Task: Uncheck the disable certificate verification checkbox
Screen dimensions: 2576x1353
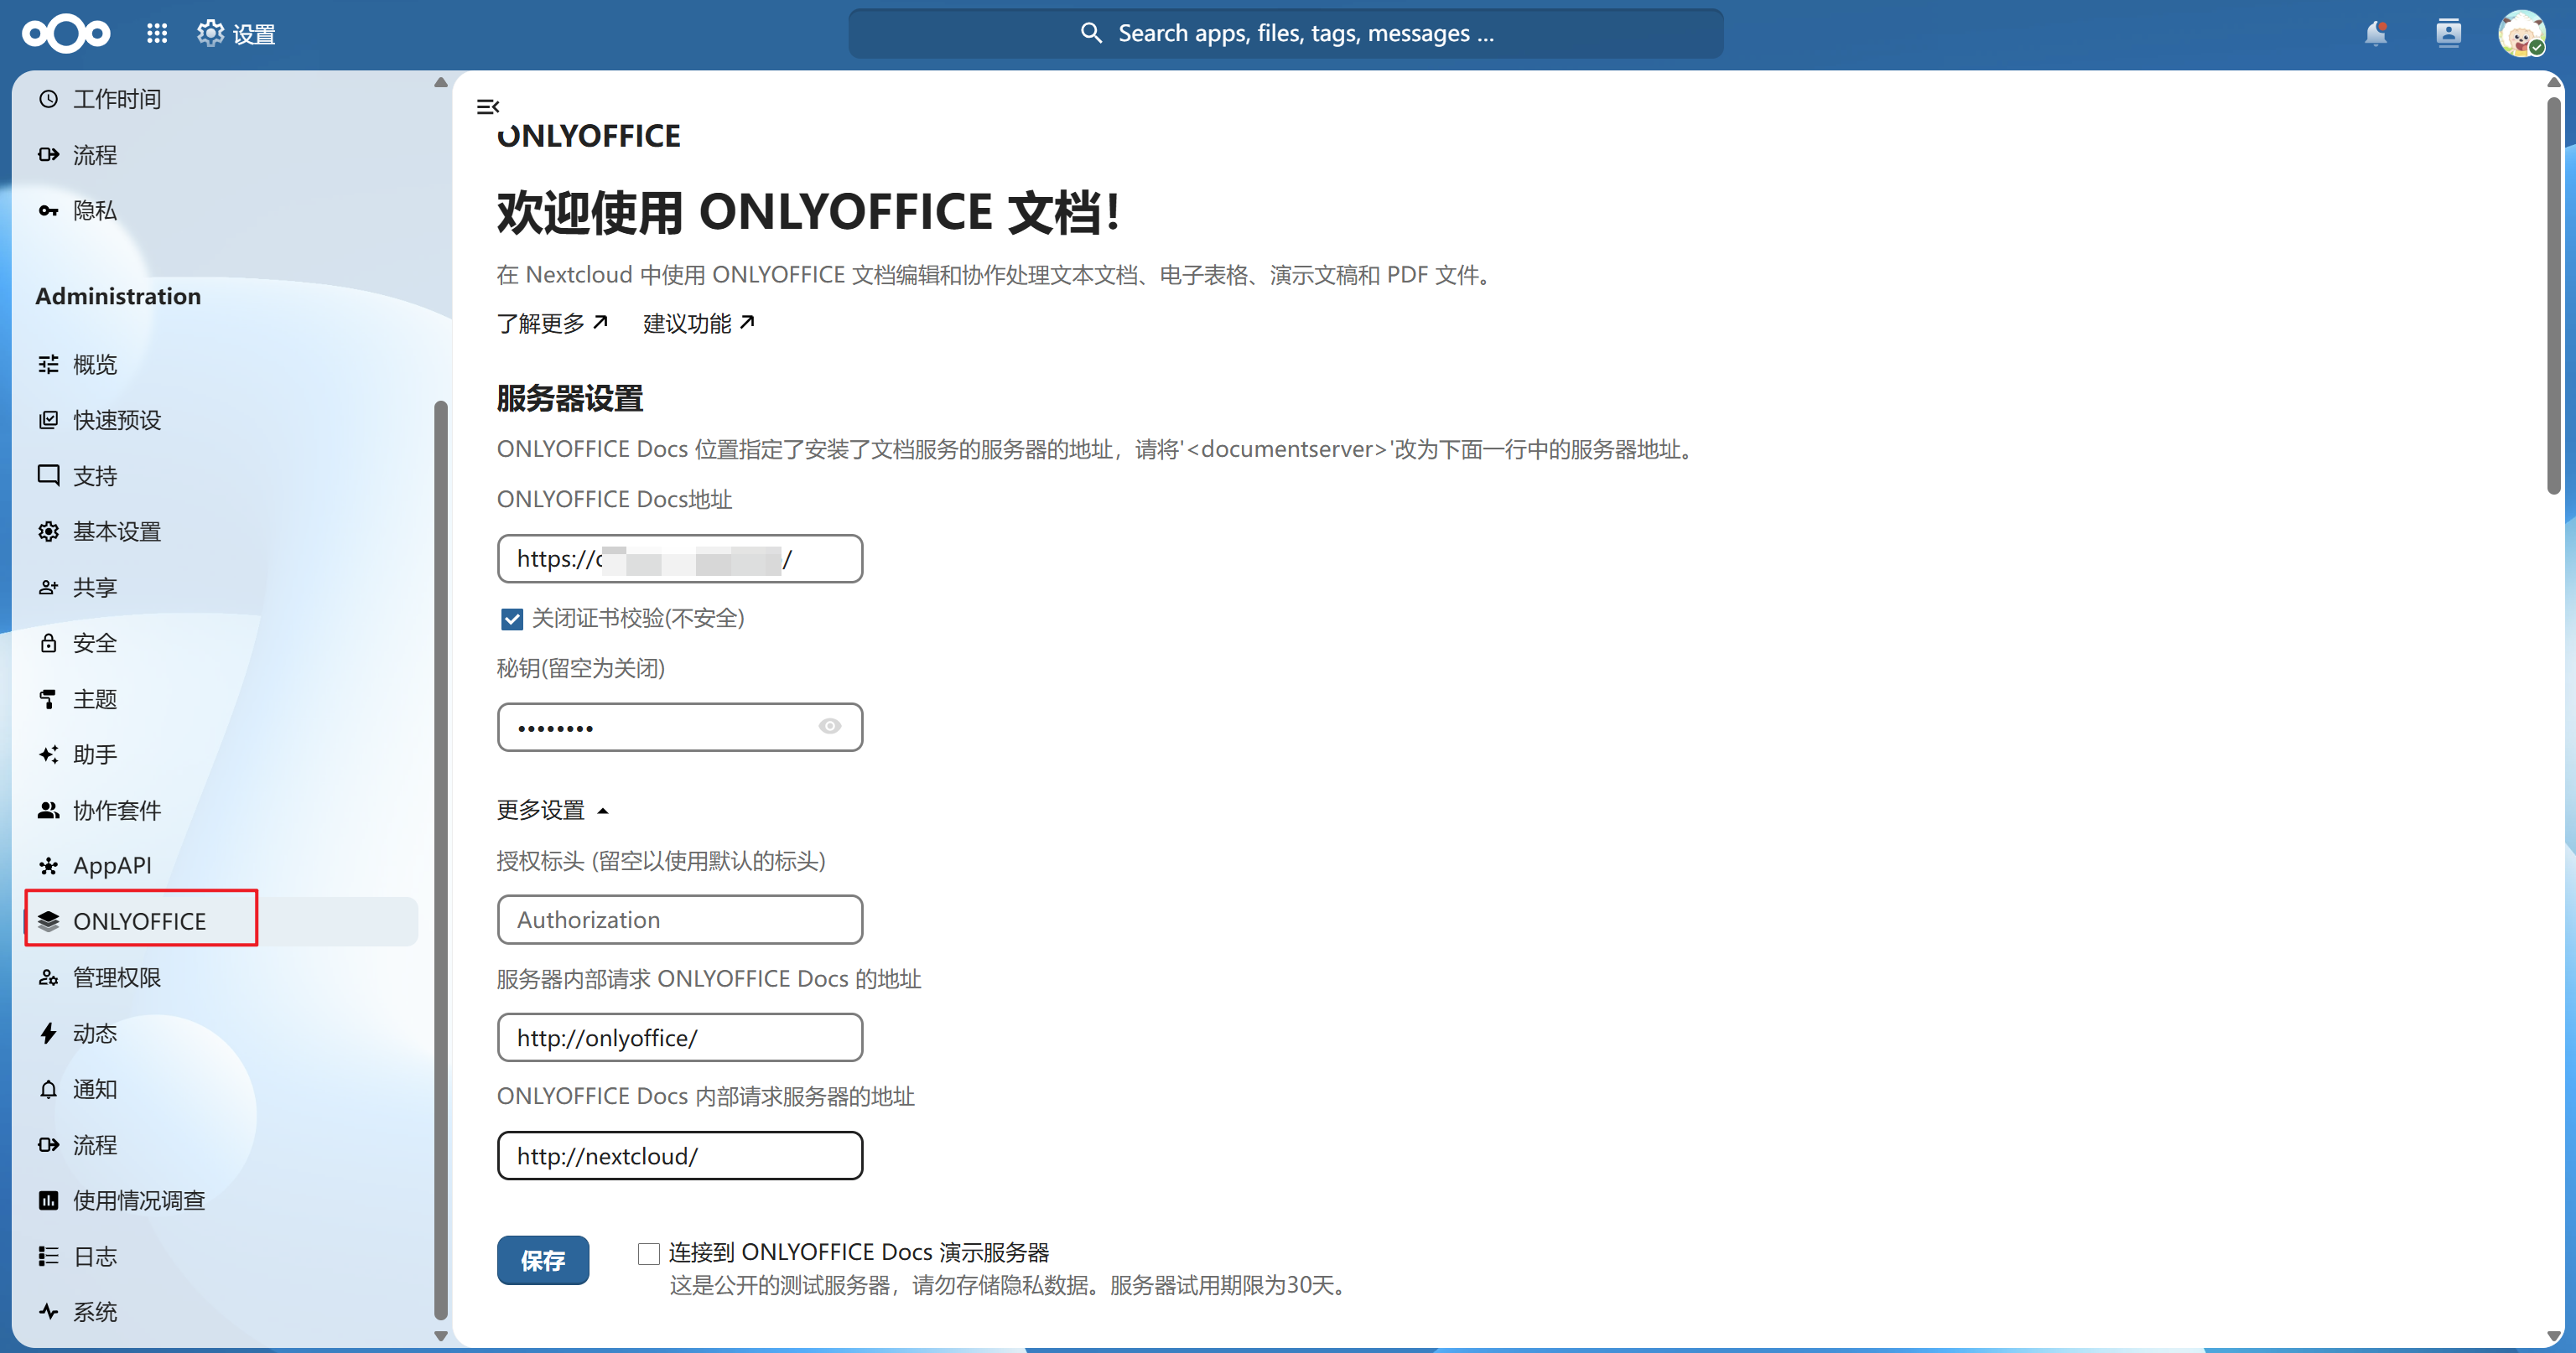Action: point(512,619)
